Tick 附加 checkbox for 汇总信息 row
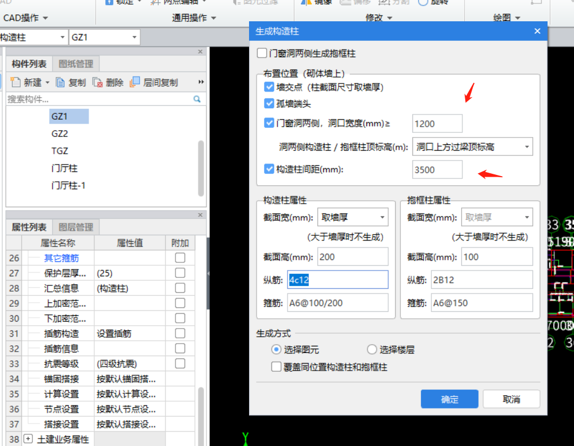 pos(180,288)
